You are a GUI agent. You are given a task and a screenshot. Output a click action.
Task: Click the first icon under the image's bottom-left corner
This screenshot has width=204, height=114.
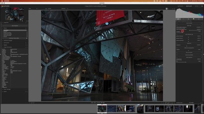click(30, 103)
